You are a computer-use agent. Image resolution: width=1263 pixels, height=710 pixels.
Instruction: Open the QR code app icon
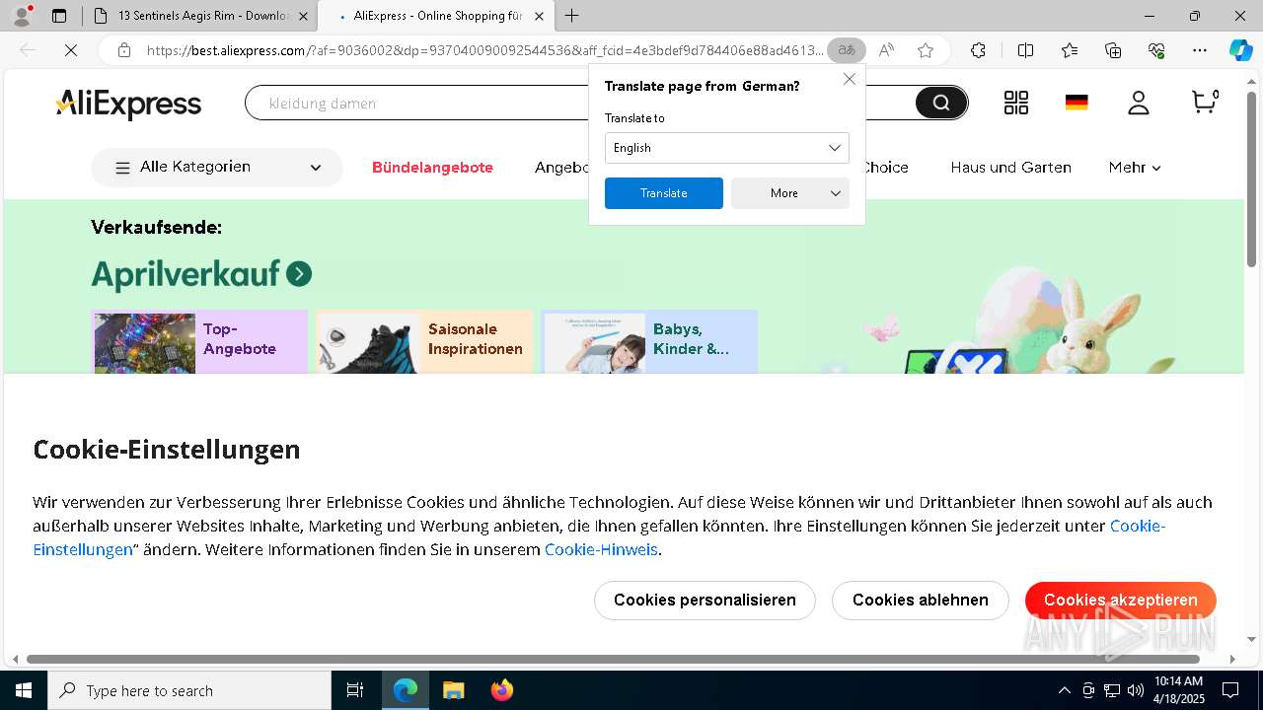click(x=1015, y=103)
